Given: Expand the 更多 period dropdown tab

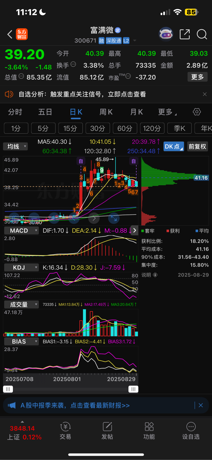Looking at the screenshot, I should point(167,112).
